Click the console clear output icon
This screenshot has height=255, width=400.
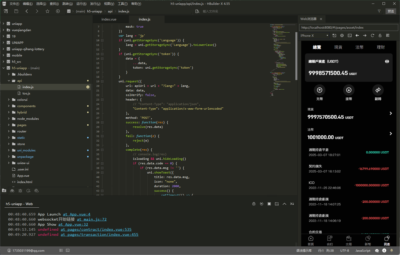pos(277,204)
